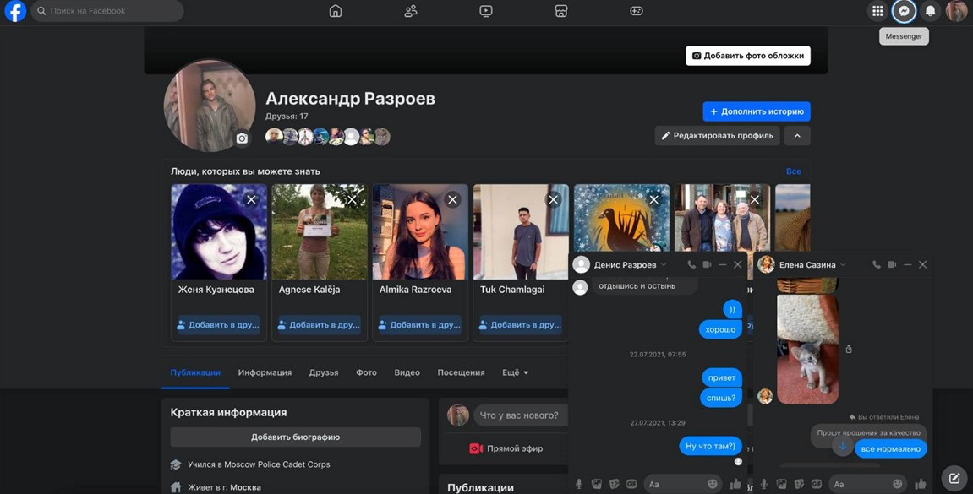Choose a GIF in Денис Разроев chat
This screenshot has height=494, width=973.
click(x=631, y=484)
